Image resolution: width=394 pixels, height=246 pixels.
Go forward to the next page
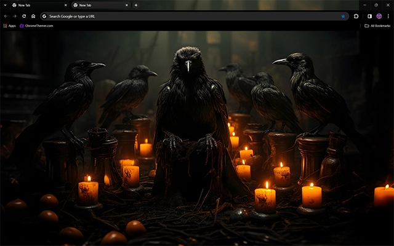click(x=15, y=17)
